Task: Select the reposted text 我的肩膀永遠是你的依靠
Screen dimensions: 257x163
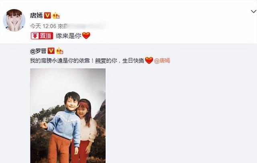Action: pos(60,61)
